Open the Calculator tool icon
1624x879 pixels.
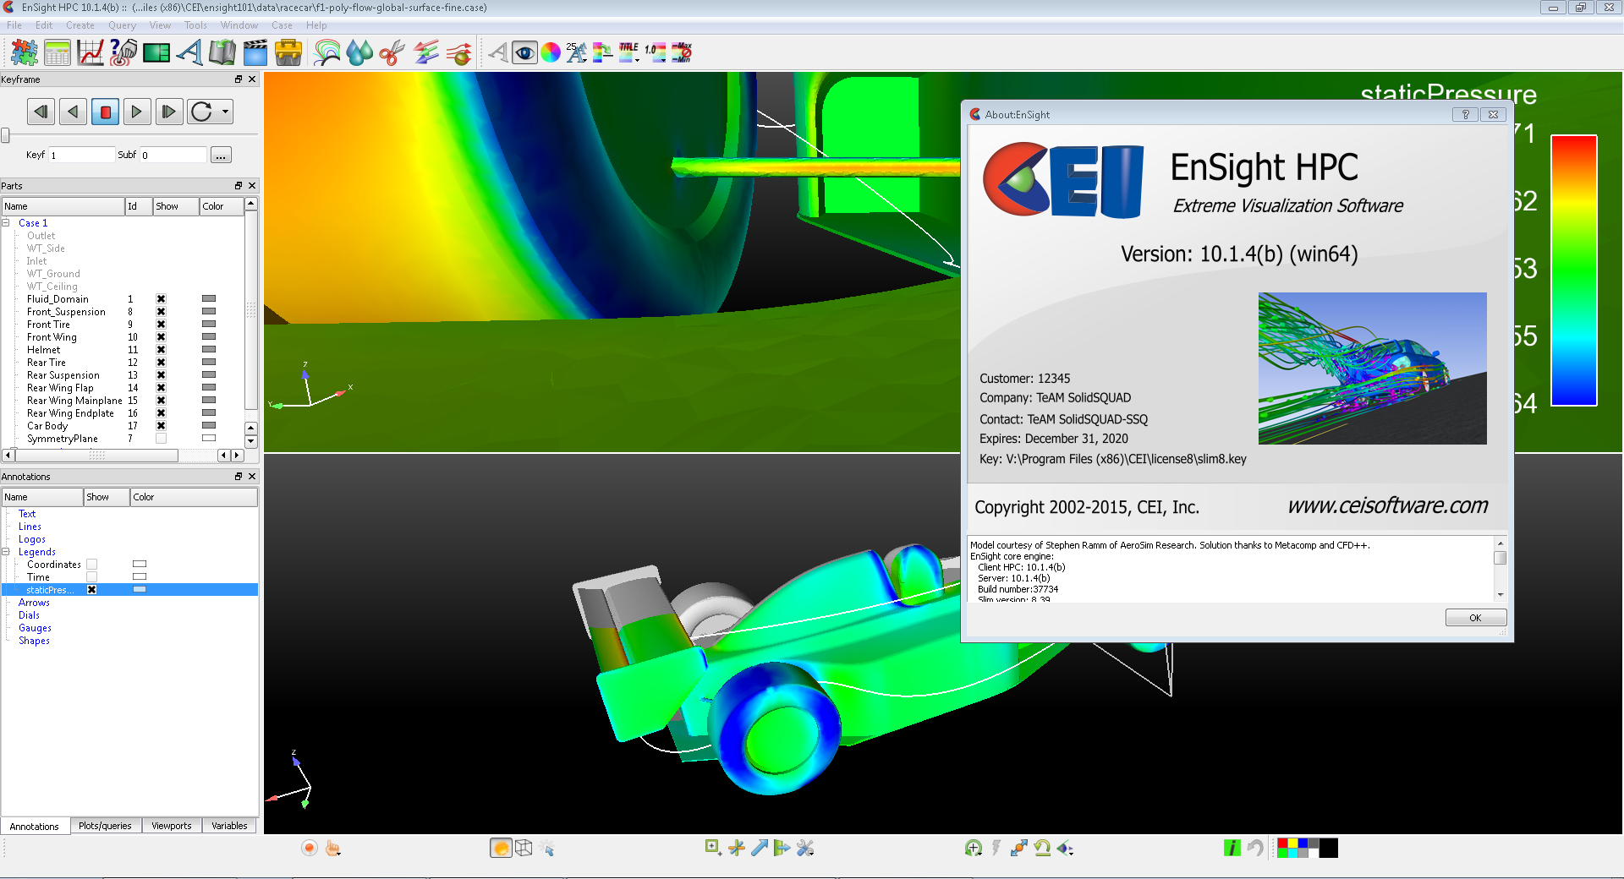coord(58,52)
